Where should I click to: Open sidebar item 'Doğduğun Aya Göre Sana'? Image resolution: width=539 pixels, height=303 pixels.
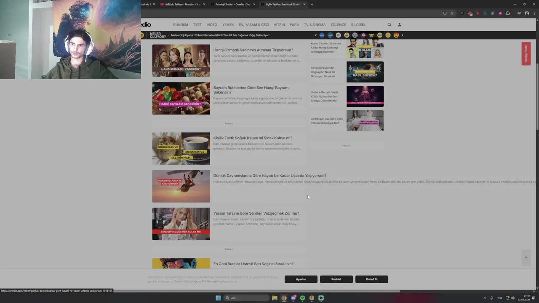tap(327, 121)
